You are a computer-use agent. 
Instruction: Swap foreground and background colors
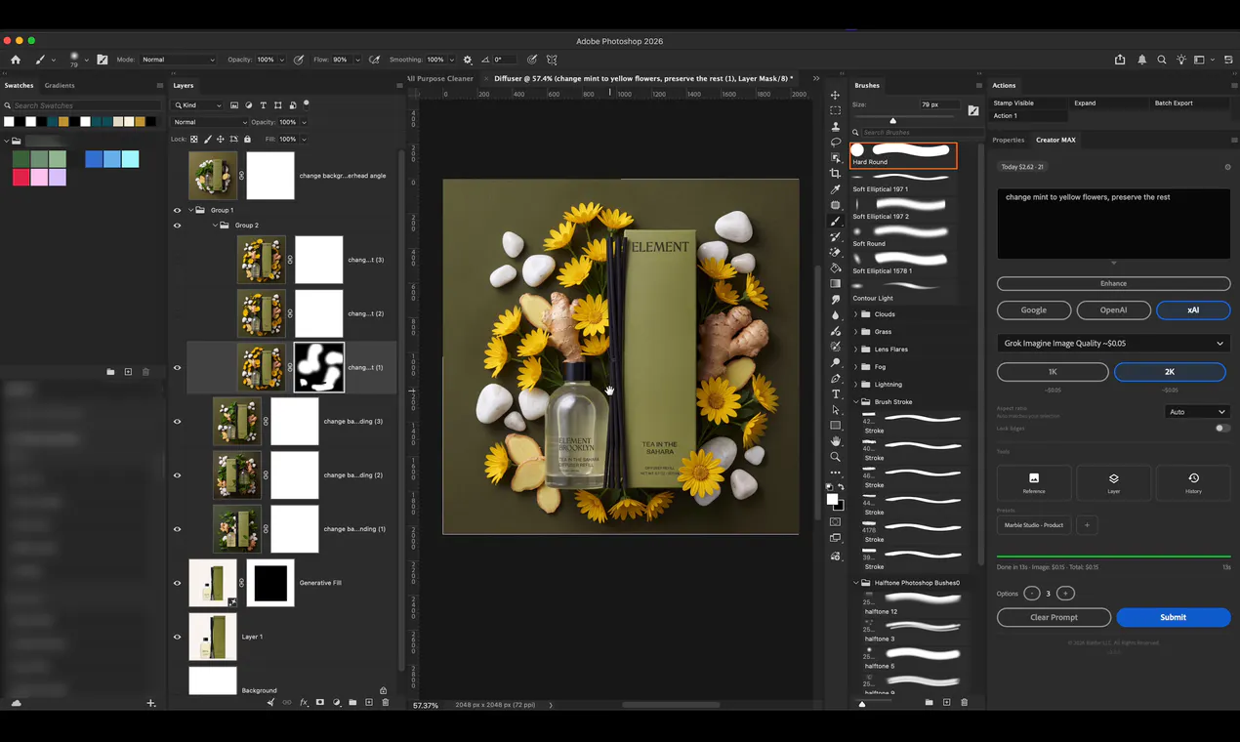[x=841, y=487]
